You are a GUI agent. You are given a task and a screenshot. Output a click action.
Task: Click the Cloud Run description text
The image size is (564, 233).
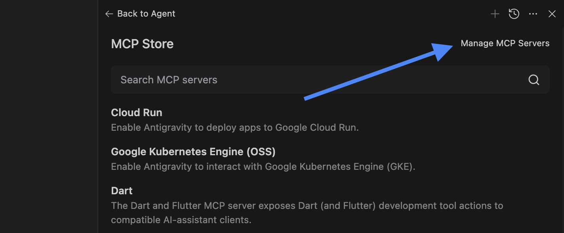pyautogui.click(x=234, y=128)
